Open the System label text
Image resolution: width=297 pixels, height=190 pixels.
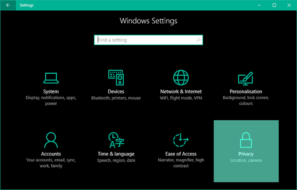tap(51, 91)
